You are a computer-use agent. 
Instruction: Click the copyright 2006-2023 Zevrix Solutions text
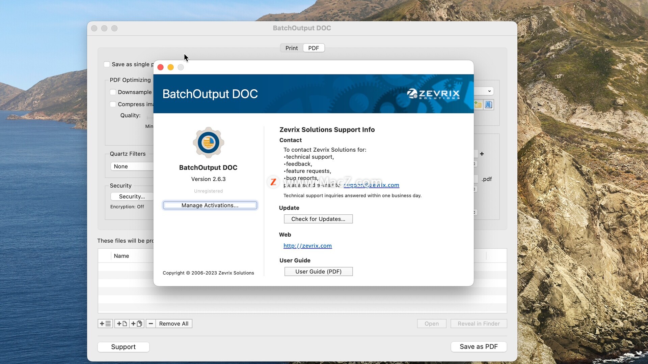pos(208,273)
